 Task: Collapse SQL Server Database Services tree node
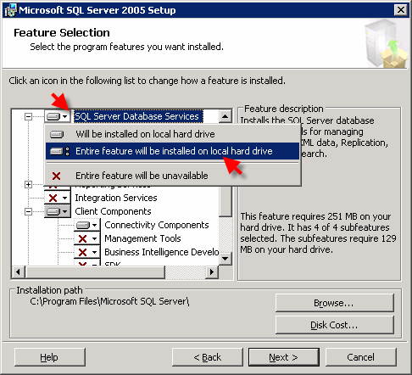[x=28, y=116]
